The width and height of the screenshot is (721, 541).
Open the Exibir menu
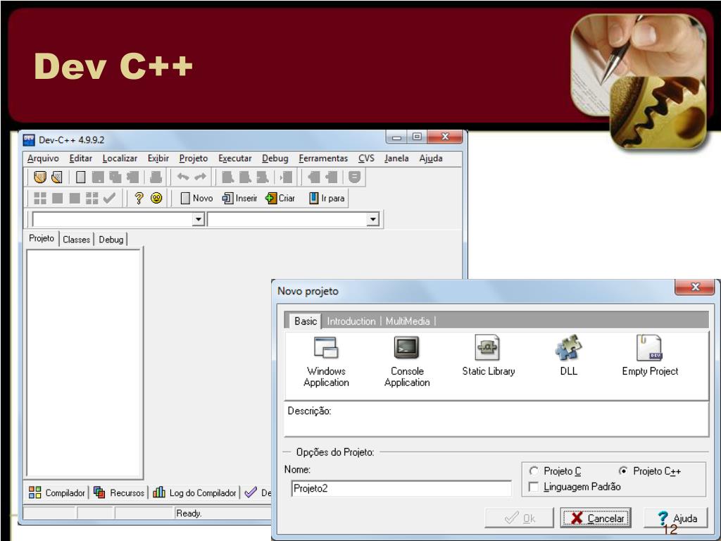click(x=158, y=158)
